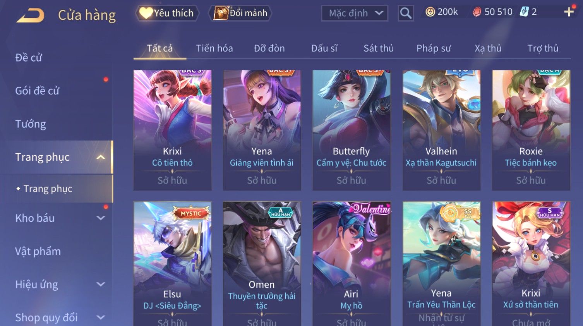This screenshot has height=326, width=583.
Task: Collapse the Trang phục sidebar section
Action: point(101,157)
